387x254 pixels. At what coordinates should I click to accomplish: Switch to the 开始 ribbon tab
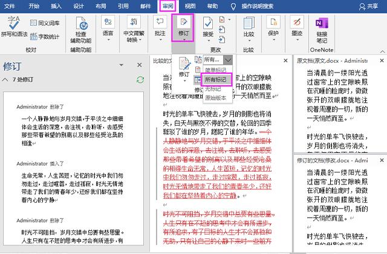coord(34,6)
